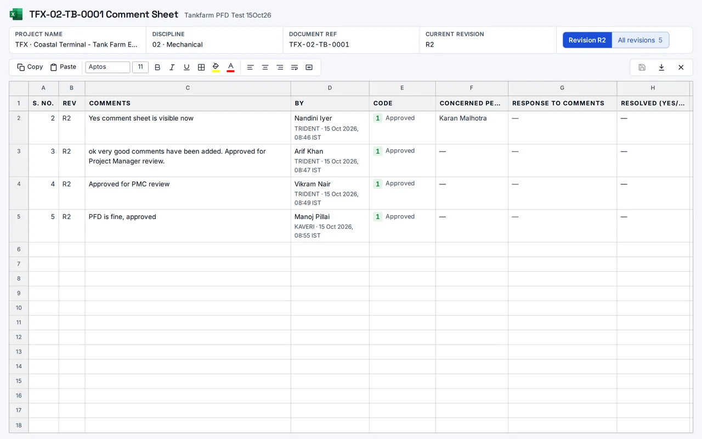Screen dimensions: 702x439
Task: Click Vikram Nair's name cell
Action: click(x=313, y=184)
